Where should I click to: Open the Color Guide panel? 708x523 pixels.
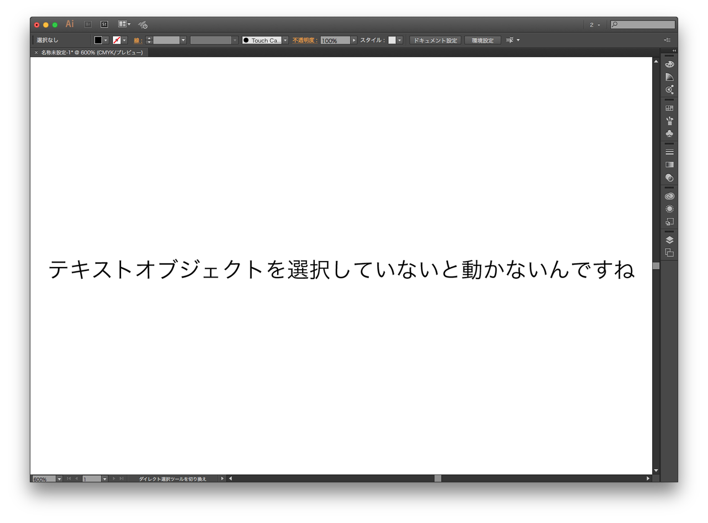pos(669,77)
